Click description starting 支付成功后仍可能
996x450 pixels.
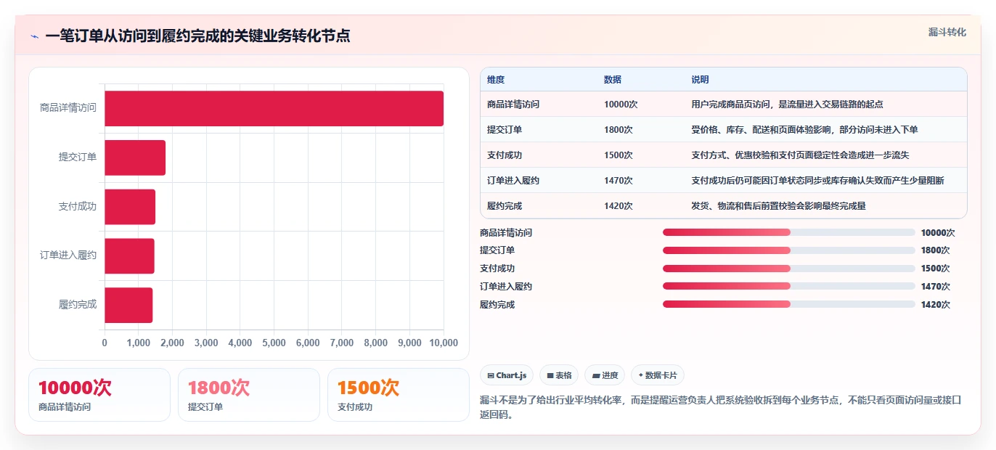(x=818, y=181)
